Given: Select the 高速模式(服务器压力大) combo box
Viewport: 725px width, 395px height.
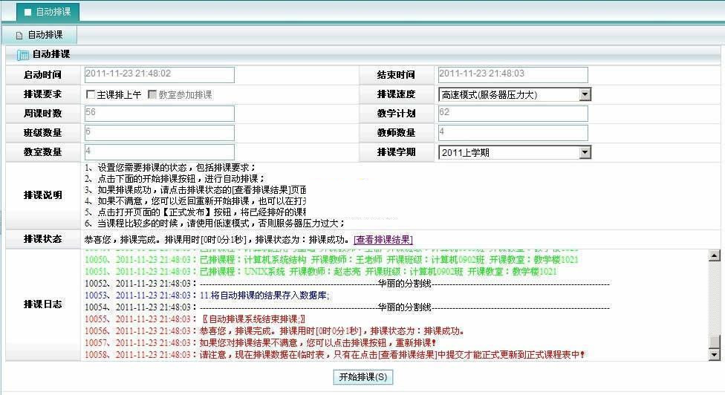Looking at the screenshot, I should coord(515,94).
